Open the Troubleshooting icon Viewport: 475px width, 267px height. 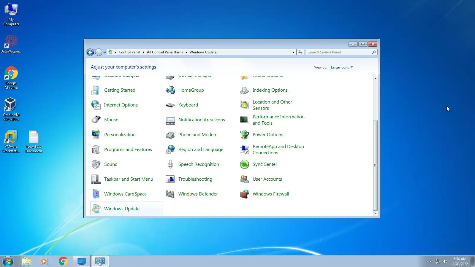point(170,179)
